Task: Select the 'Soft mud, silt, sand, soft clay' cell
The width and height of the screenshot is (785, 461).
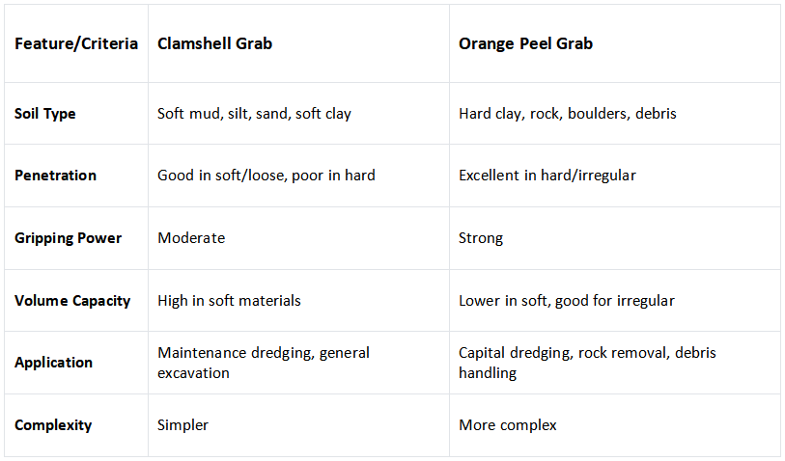Action: pos(298,114)
